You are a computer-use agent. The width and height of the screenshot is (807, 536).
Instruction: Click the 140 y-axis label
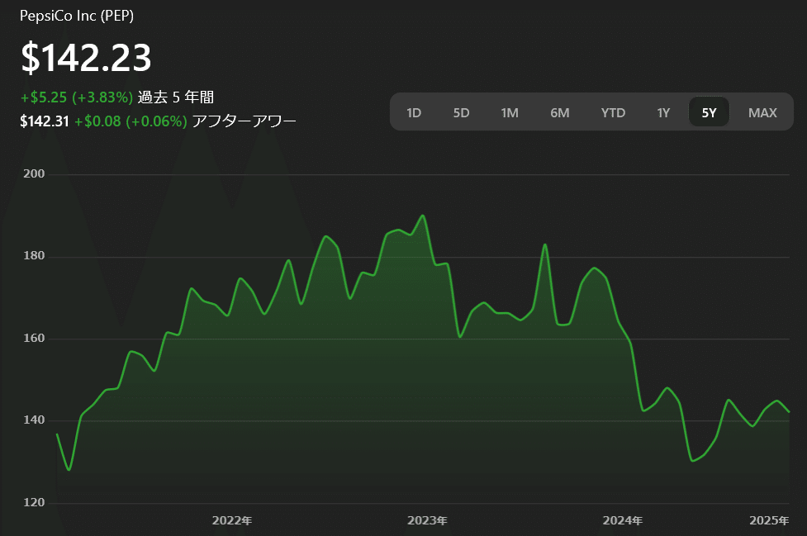point(34,420)
